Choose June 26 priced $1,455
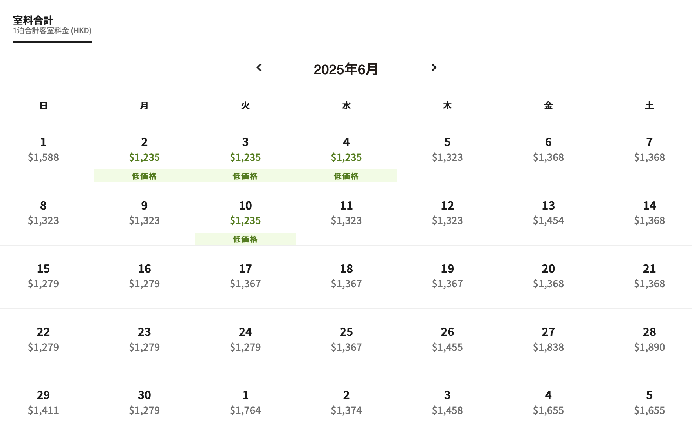The width and height of the screenshot is (692, 430). point(447,340)
